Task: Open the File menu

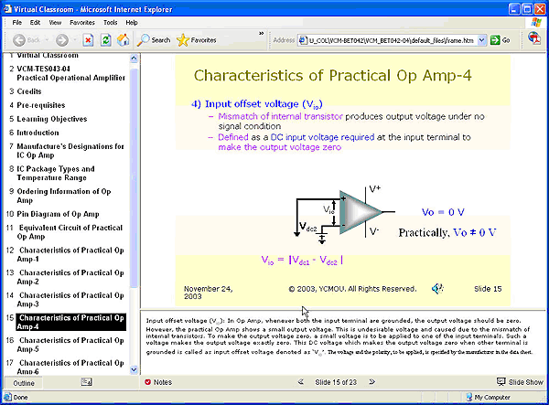Action: 16,22
